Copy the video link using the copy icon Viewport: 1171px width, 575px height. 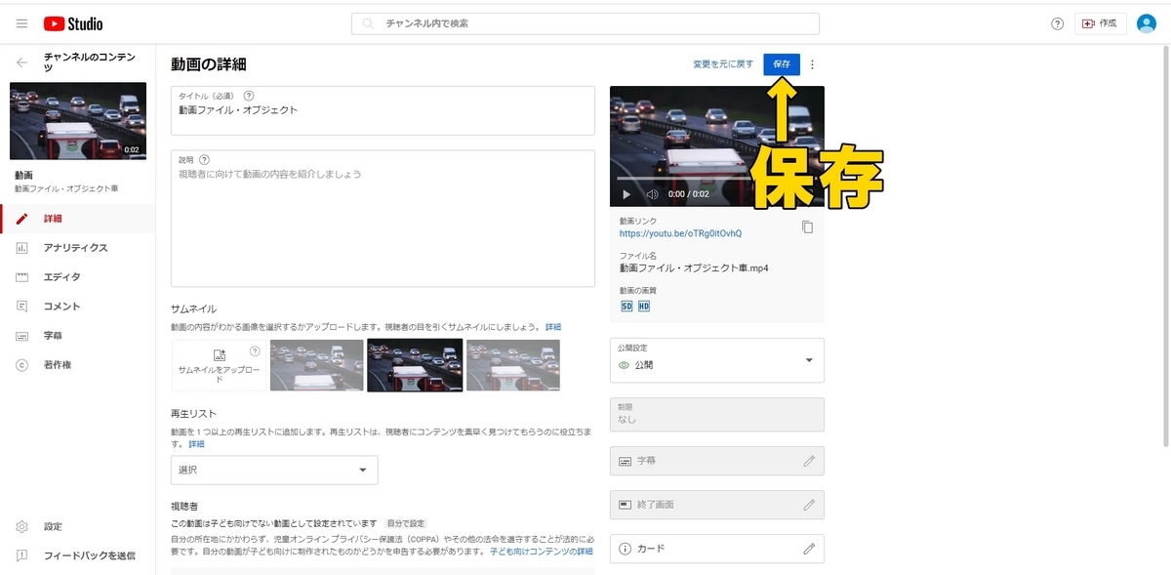[807, 226]
